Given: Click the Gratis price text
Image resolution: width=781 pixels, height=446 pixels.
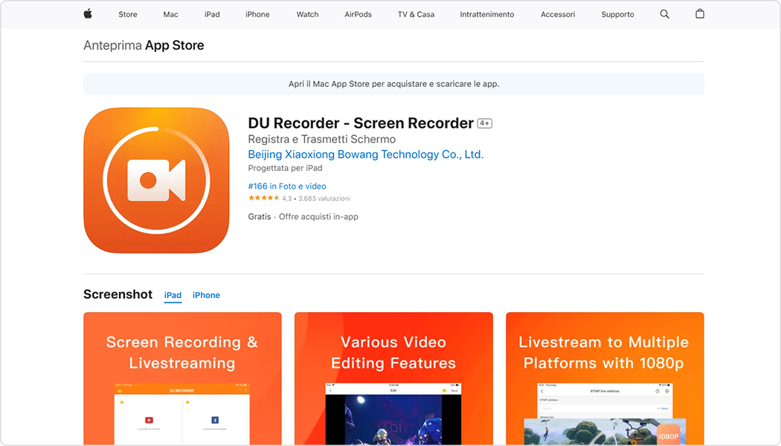Looking at the screenshot, I should click(260, 216).
